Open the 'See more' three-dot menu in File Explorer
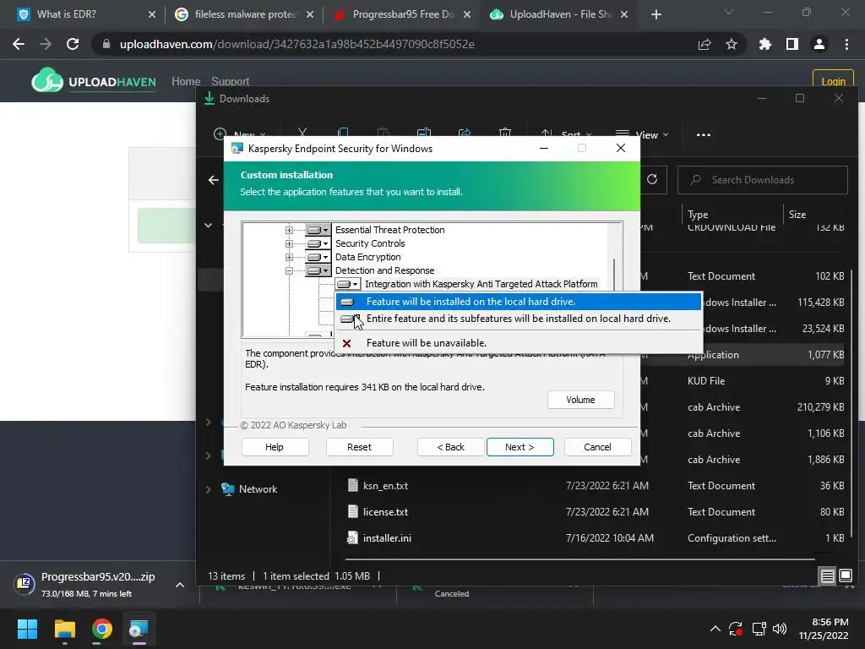This screenshot has width=865, height=649. pos(704,134)
